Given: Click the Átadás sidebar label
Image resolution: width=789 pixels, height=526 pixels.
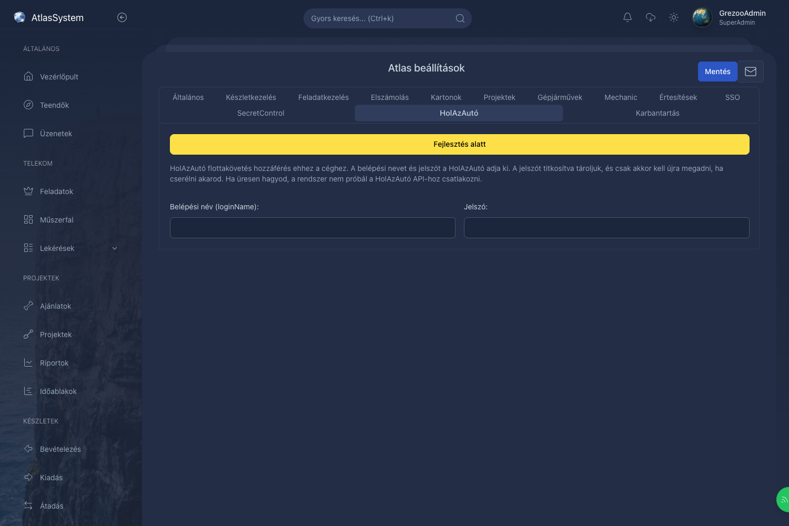Looking at the screenshot, I should pos(52,506).
